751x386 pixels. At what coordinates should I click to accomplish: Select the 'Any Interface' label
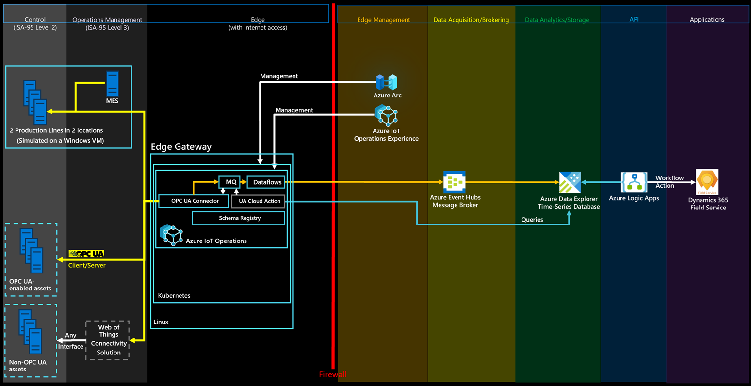71,341
